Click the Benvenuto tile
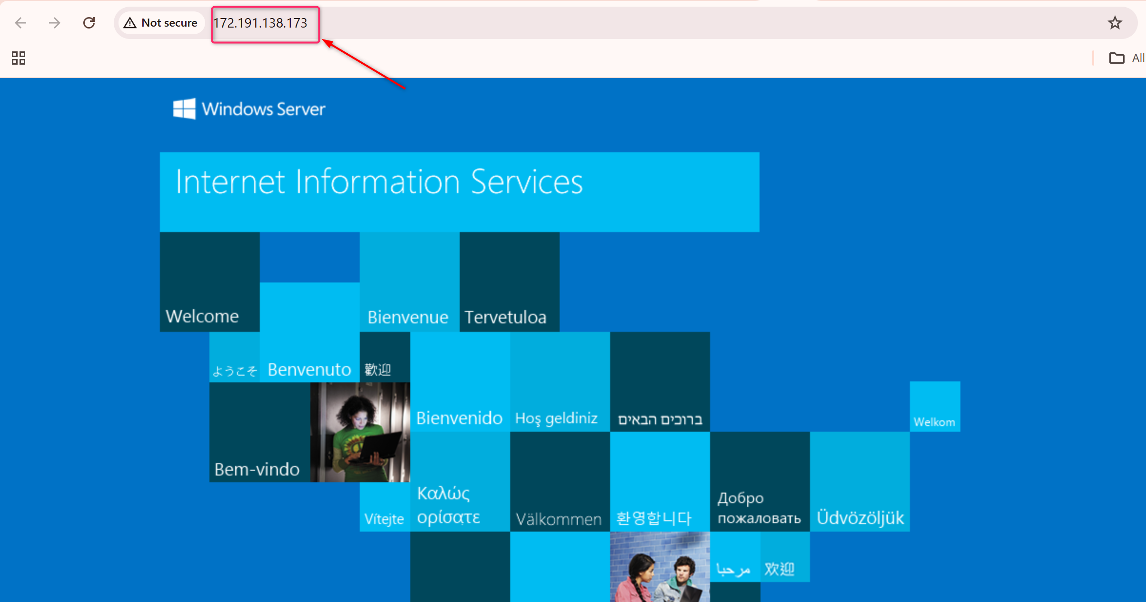The image size is (1146, 602). [310, 332]
